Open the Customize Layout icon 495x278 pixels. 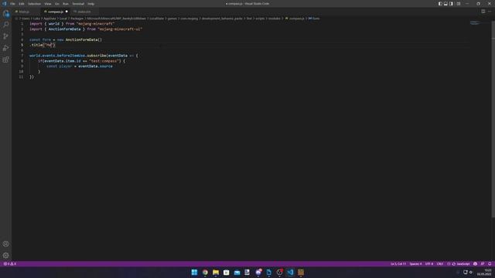pos(459,4)
